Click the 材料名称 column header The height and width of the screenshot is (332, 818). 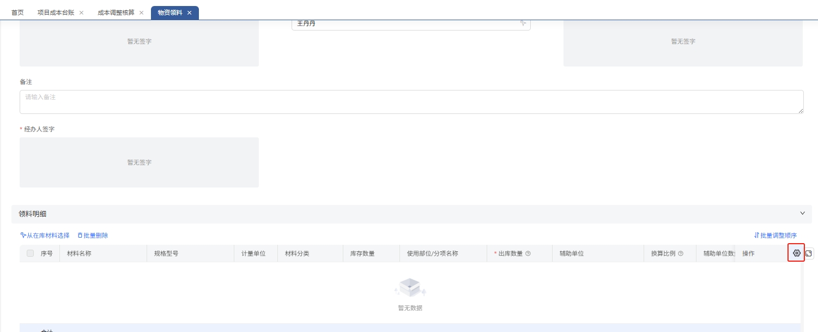tap(79, 253)
